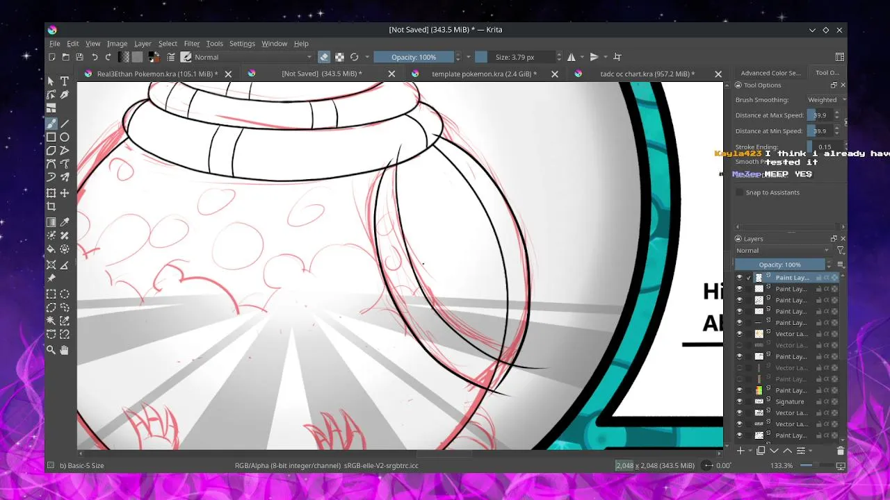Select the Text tool in the toolbox
Screen dimensions: 890x500
(65, 81)
